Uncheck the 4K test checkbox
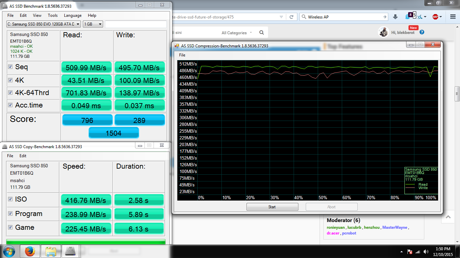The width and height of the screenshot is (460, 258). [10, 80]
